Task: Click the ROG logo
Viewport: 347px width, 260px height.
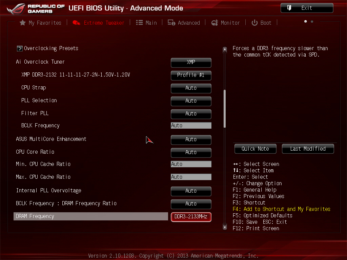Action: pyautogui.click(x=16, y=8)
